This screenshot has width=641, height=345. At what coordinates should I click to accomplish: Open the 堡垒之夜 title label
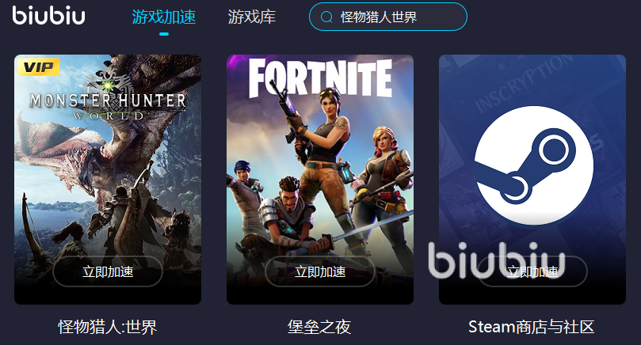point(319,327)
